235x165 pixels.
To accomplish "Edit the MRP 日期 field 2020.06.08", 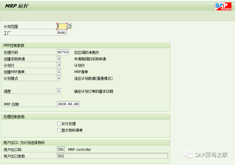I will (68, 104).
